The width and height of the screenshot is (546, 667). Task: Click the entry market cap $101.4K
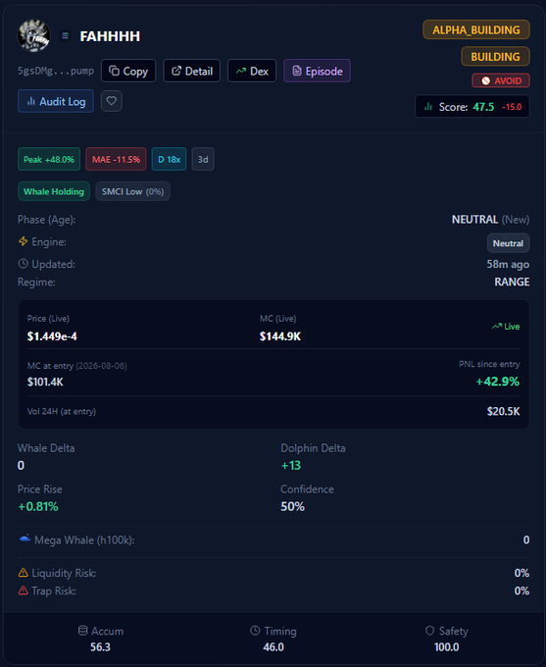pos(45,382)
